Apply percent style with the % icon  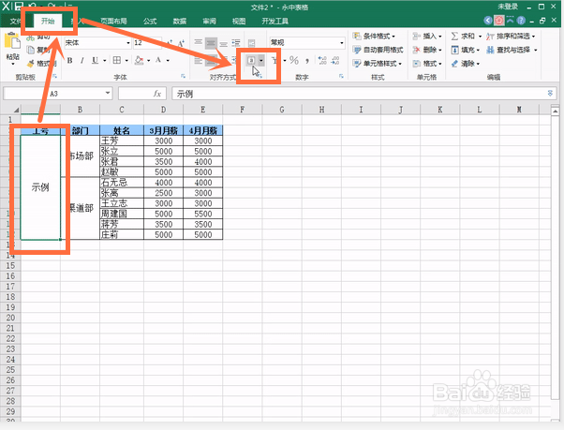(x=294, y=60)
